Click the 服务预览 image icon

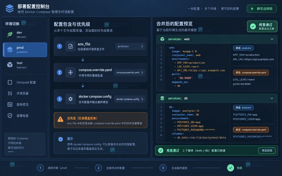coord(10,104)
